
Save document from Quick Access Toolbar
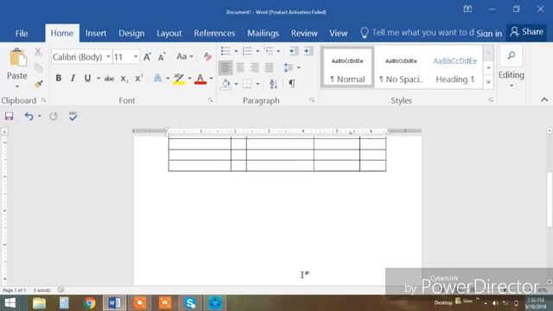[x=10, y=116]
